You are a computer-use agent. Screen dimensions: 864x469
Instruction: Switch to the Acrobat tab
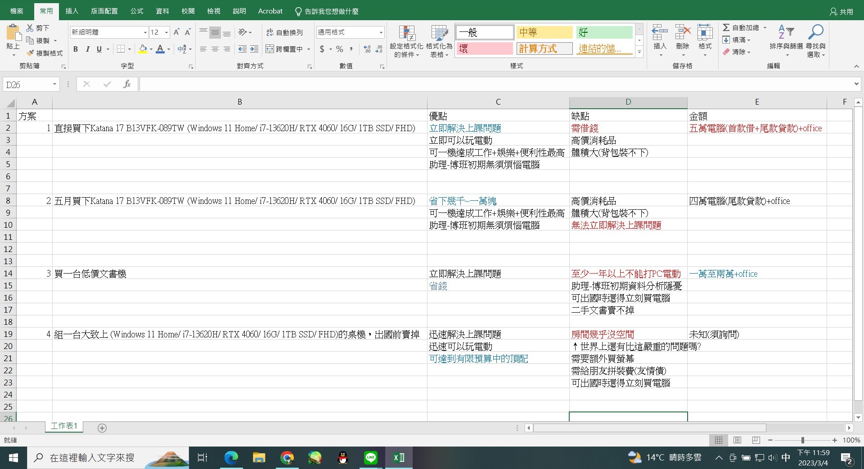pyautogui.click(x=270, y=11)
